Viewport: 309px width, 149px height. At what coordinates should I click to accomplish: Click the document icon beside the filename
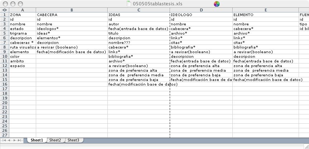click(129, 4)
